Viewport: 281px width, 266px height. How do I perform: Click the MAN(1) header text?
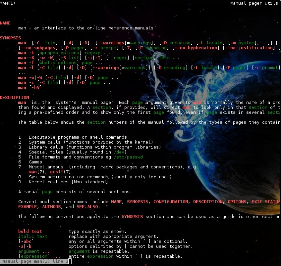(x=8, y=3)
